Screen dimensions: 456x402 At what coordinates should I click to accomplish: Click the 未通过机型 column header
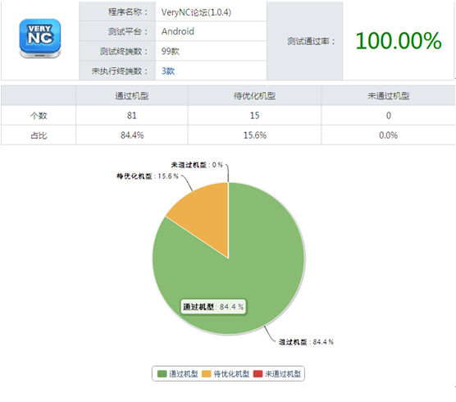pyautogui.click(x=389, y=96)
